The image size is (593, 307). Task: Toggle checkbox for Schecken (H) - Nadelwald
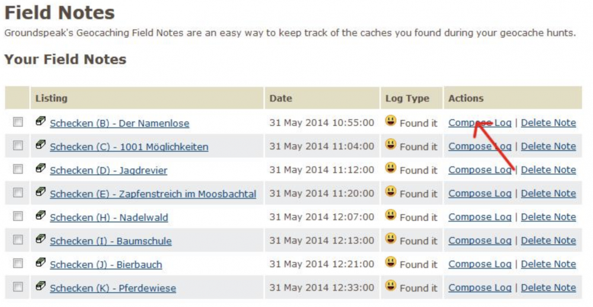(18, 216)
